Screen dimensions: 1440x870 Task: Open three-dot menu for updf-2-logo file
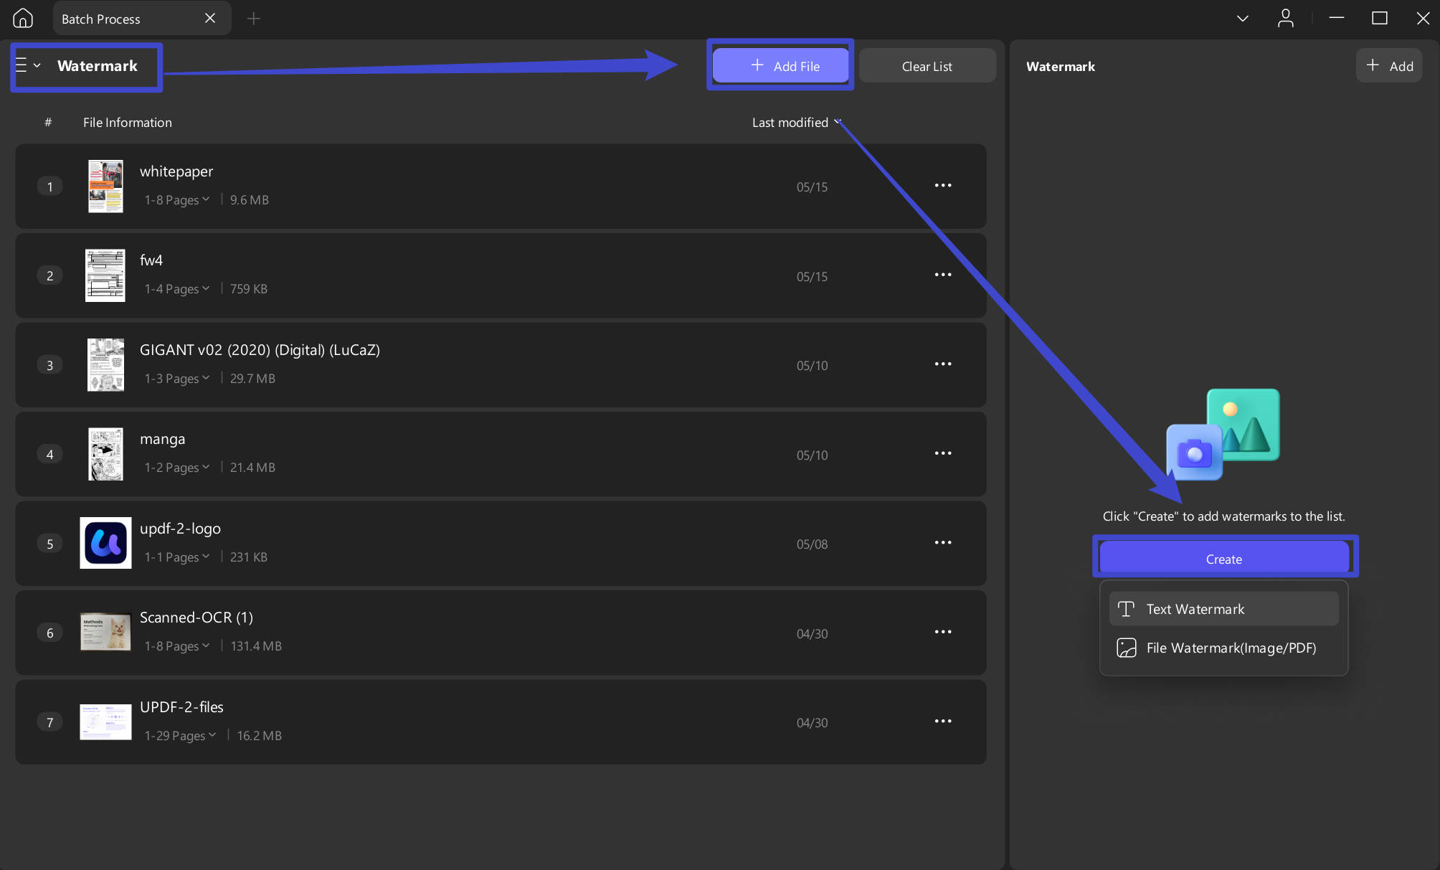coord(943,543)
